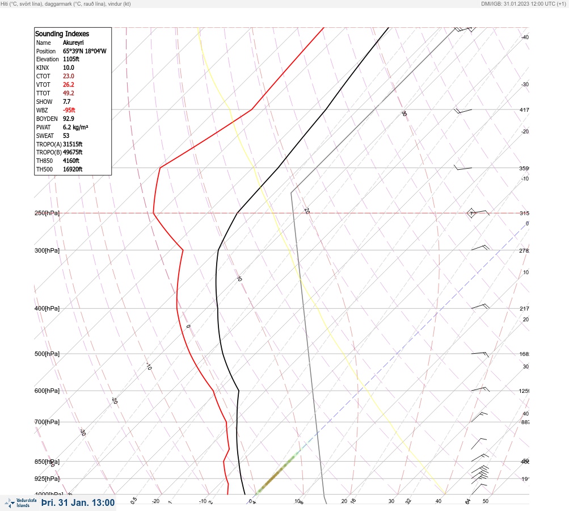Image resolution: width=569 pixels, height=511 pixels.
Task: Click the elevation value '1105ft'
Action: pyautogui.click(x=71, y=59)
